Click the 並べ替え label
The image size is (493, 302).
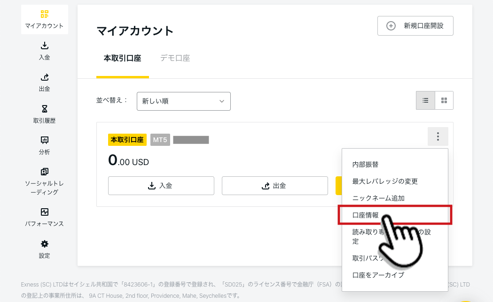tap(112, 100)
